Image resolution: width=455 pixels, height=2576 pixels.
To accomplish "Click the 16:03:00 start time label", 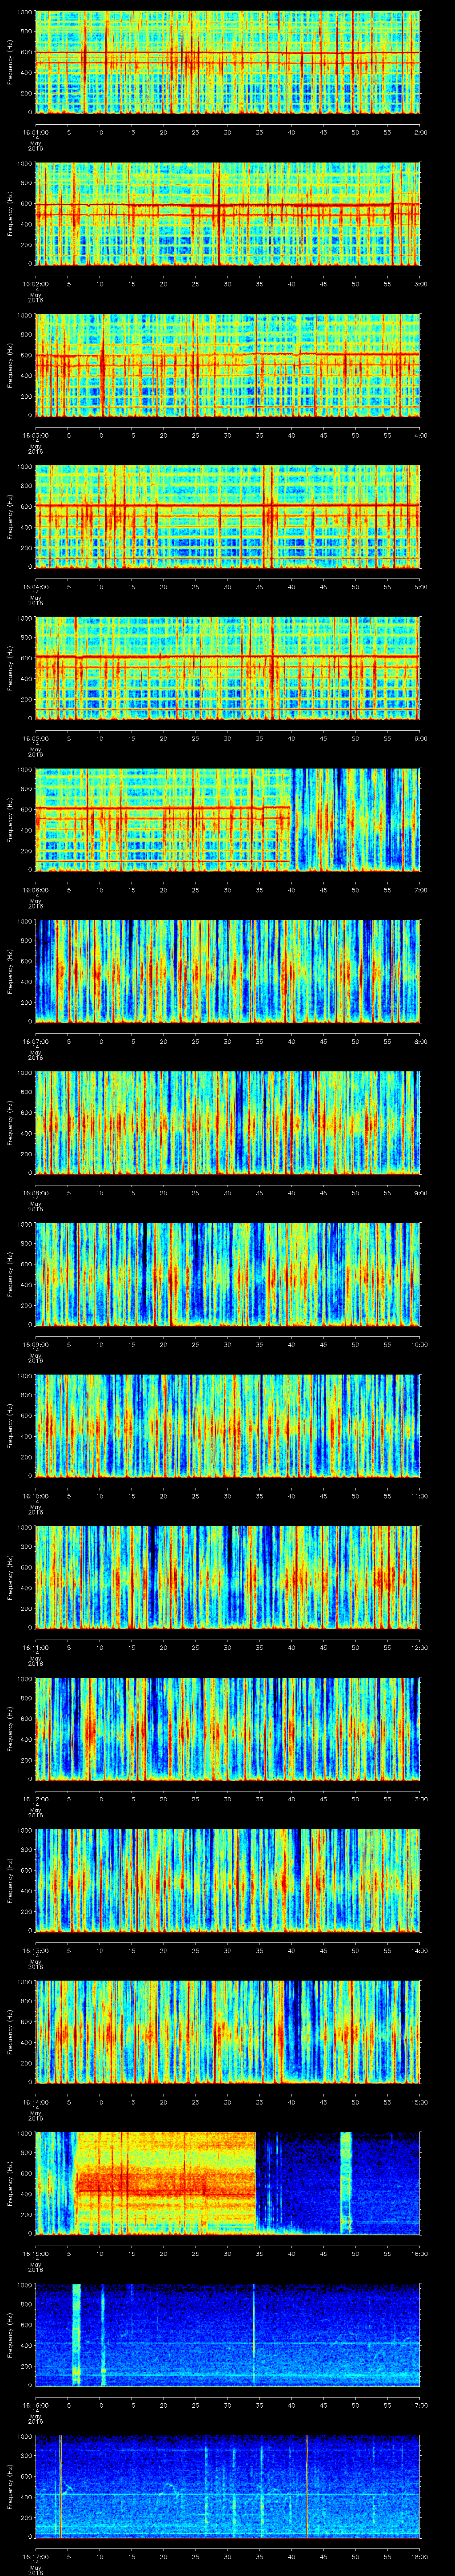I will click(x=36, y=435).
